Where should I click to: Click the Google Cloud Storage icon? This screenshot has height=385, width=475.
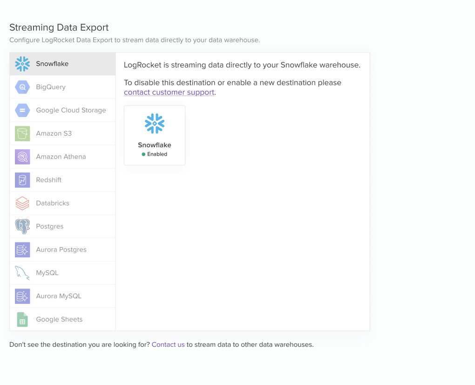coord(22,110)
